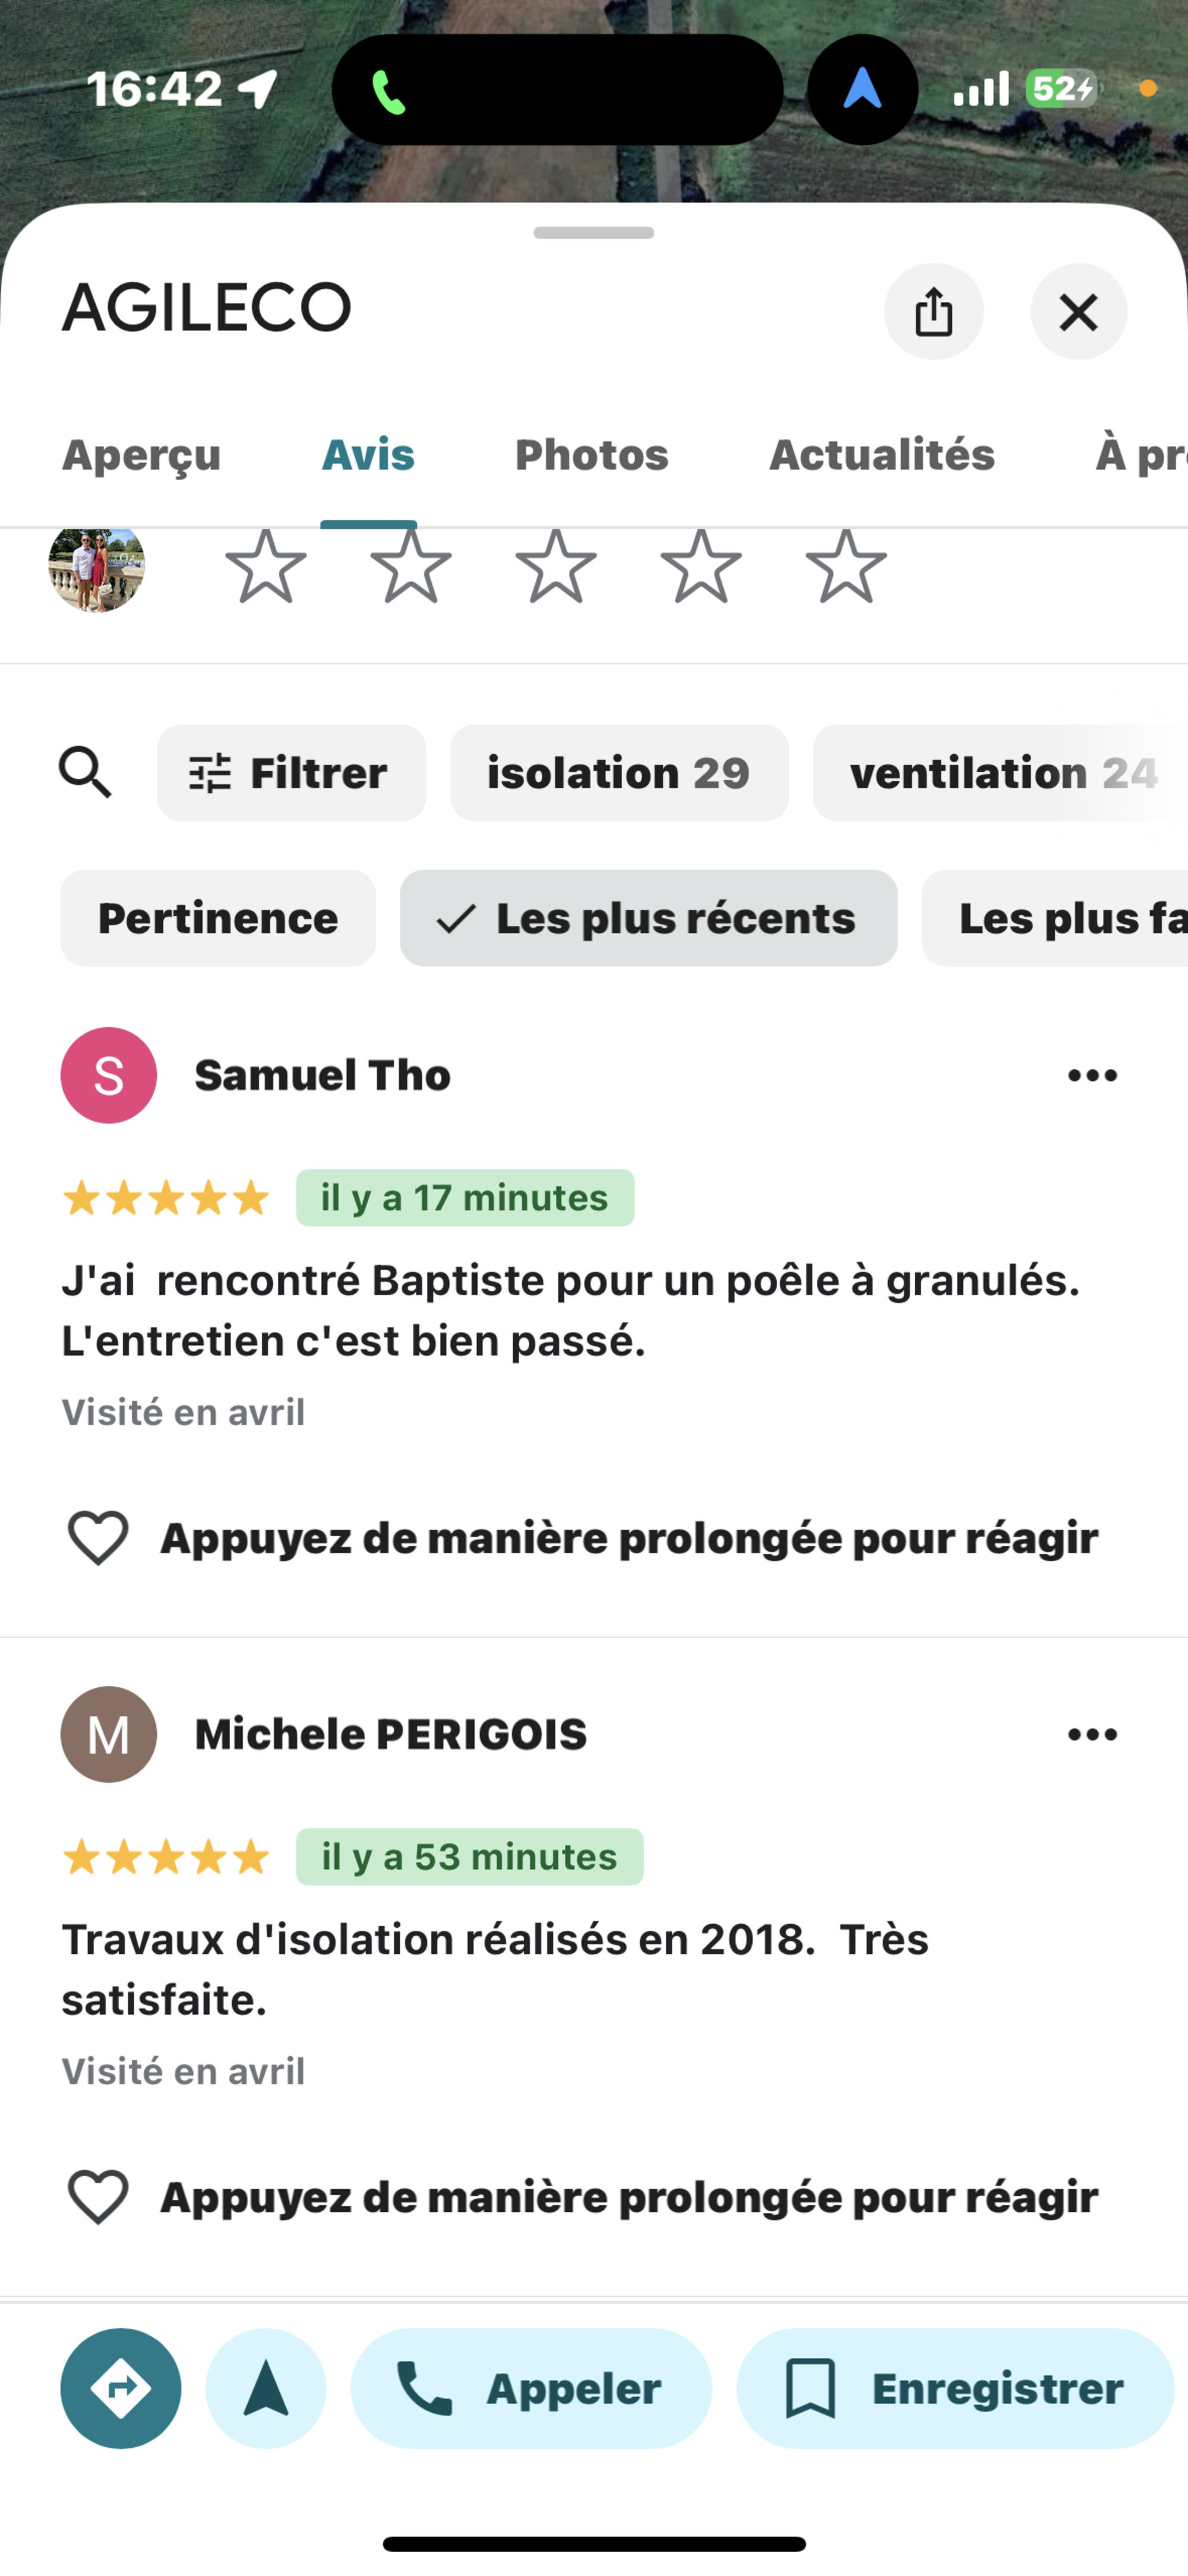Tap the share icon next to AGILECO
The image size is (1188, 2576).
click(x=933, y=312)
